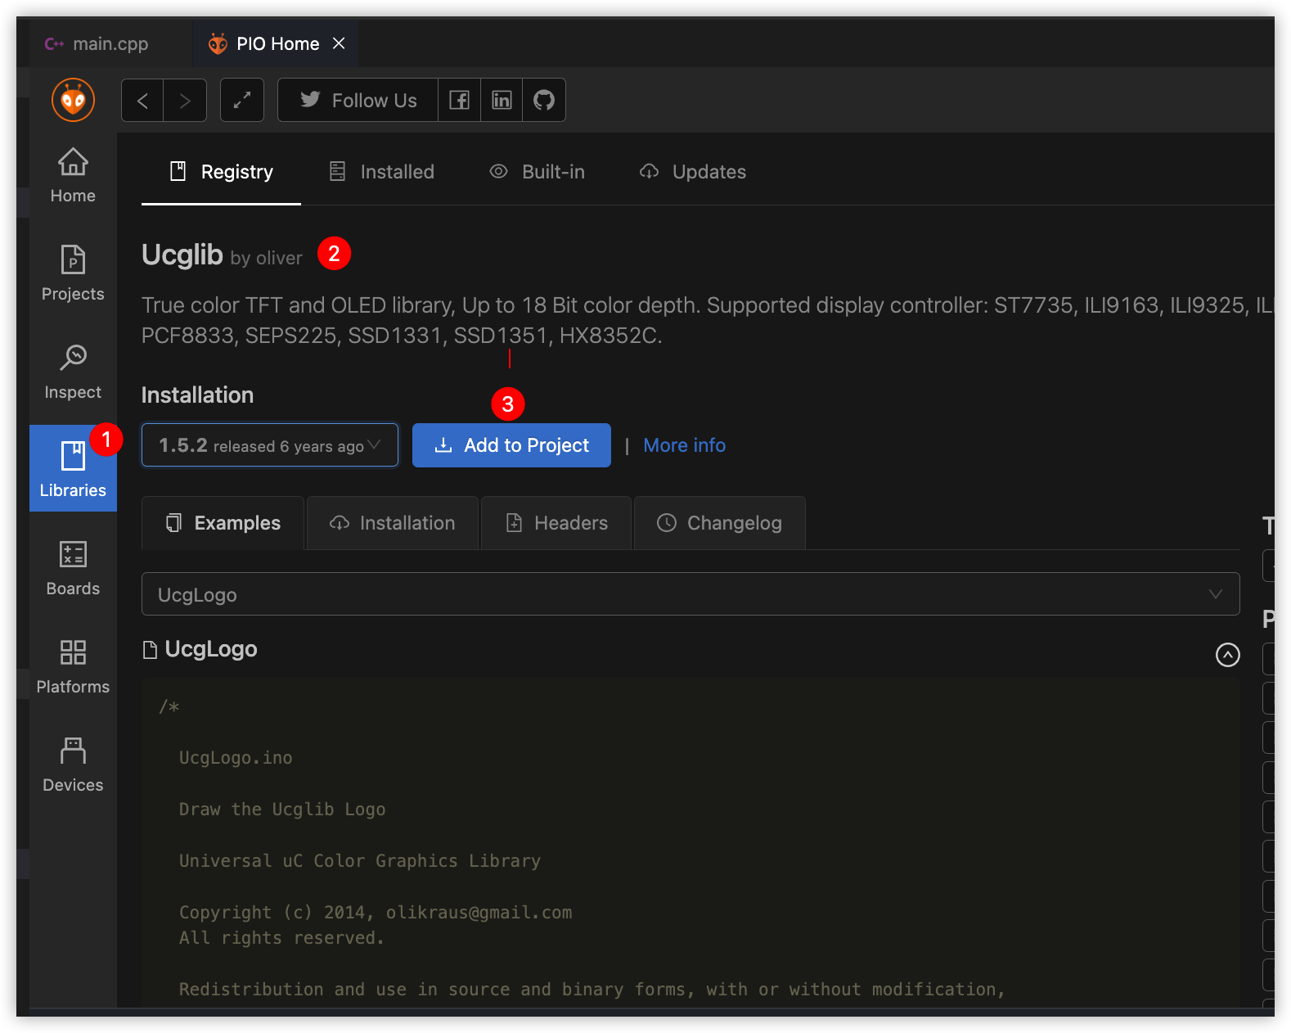
Task: Click the 'Draw the Ucglib Logo' code line
Action: 282,810
